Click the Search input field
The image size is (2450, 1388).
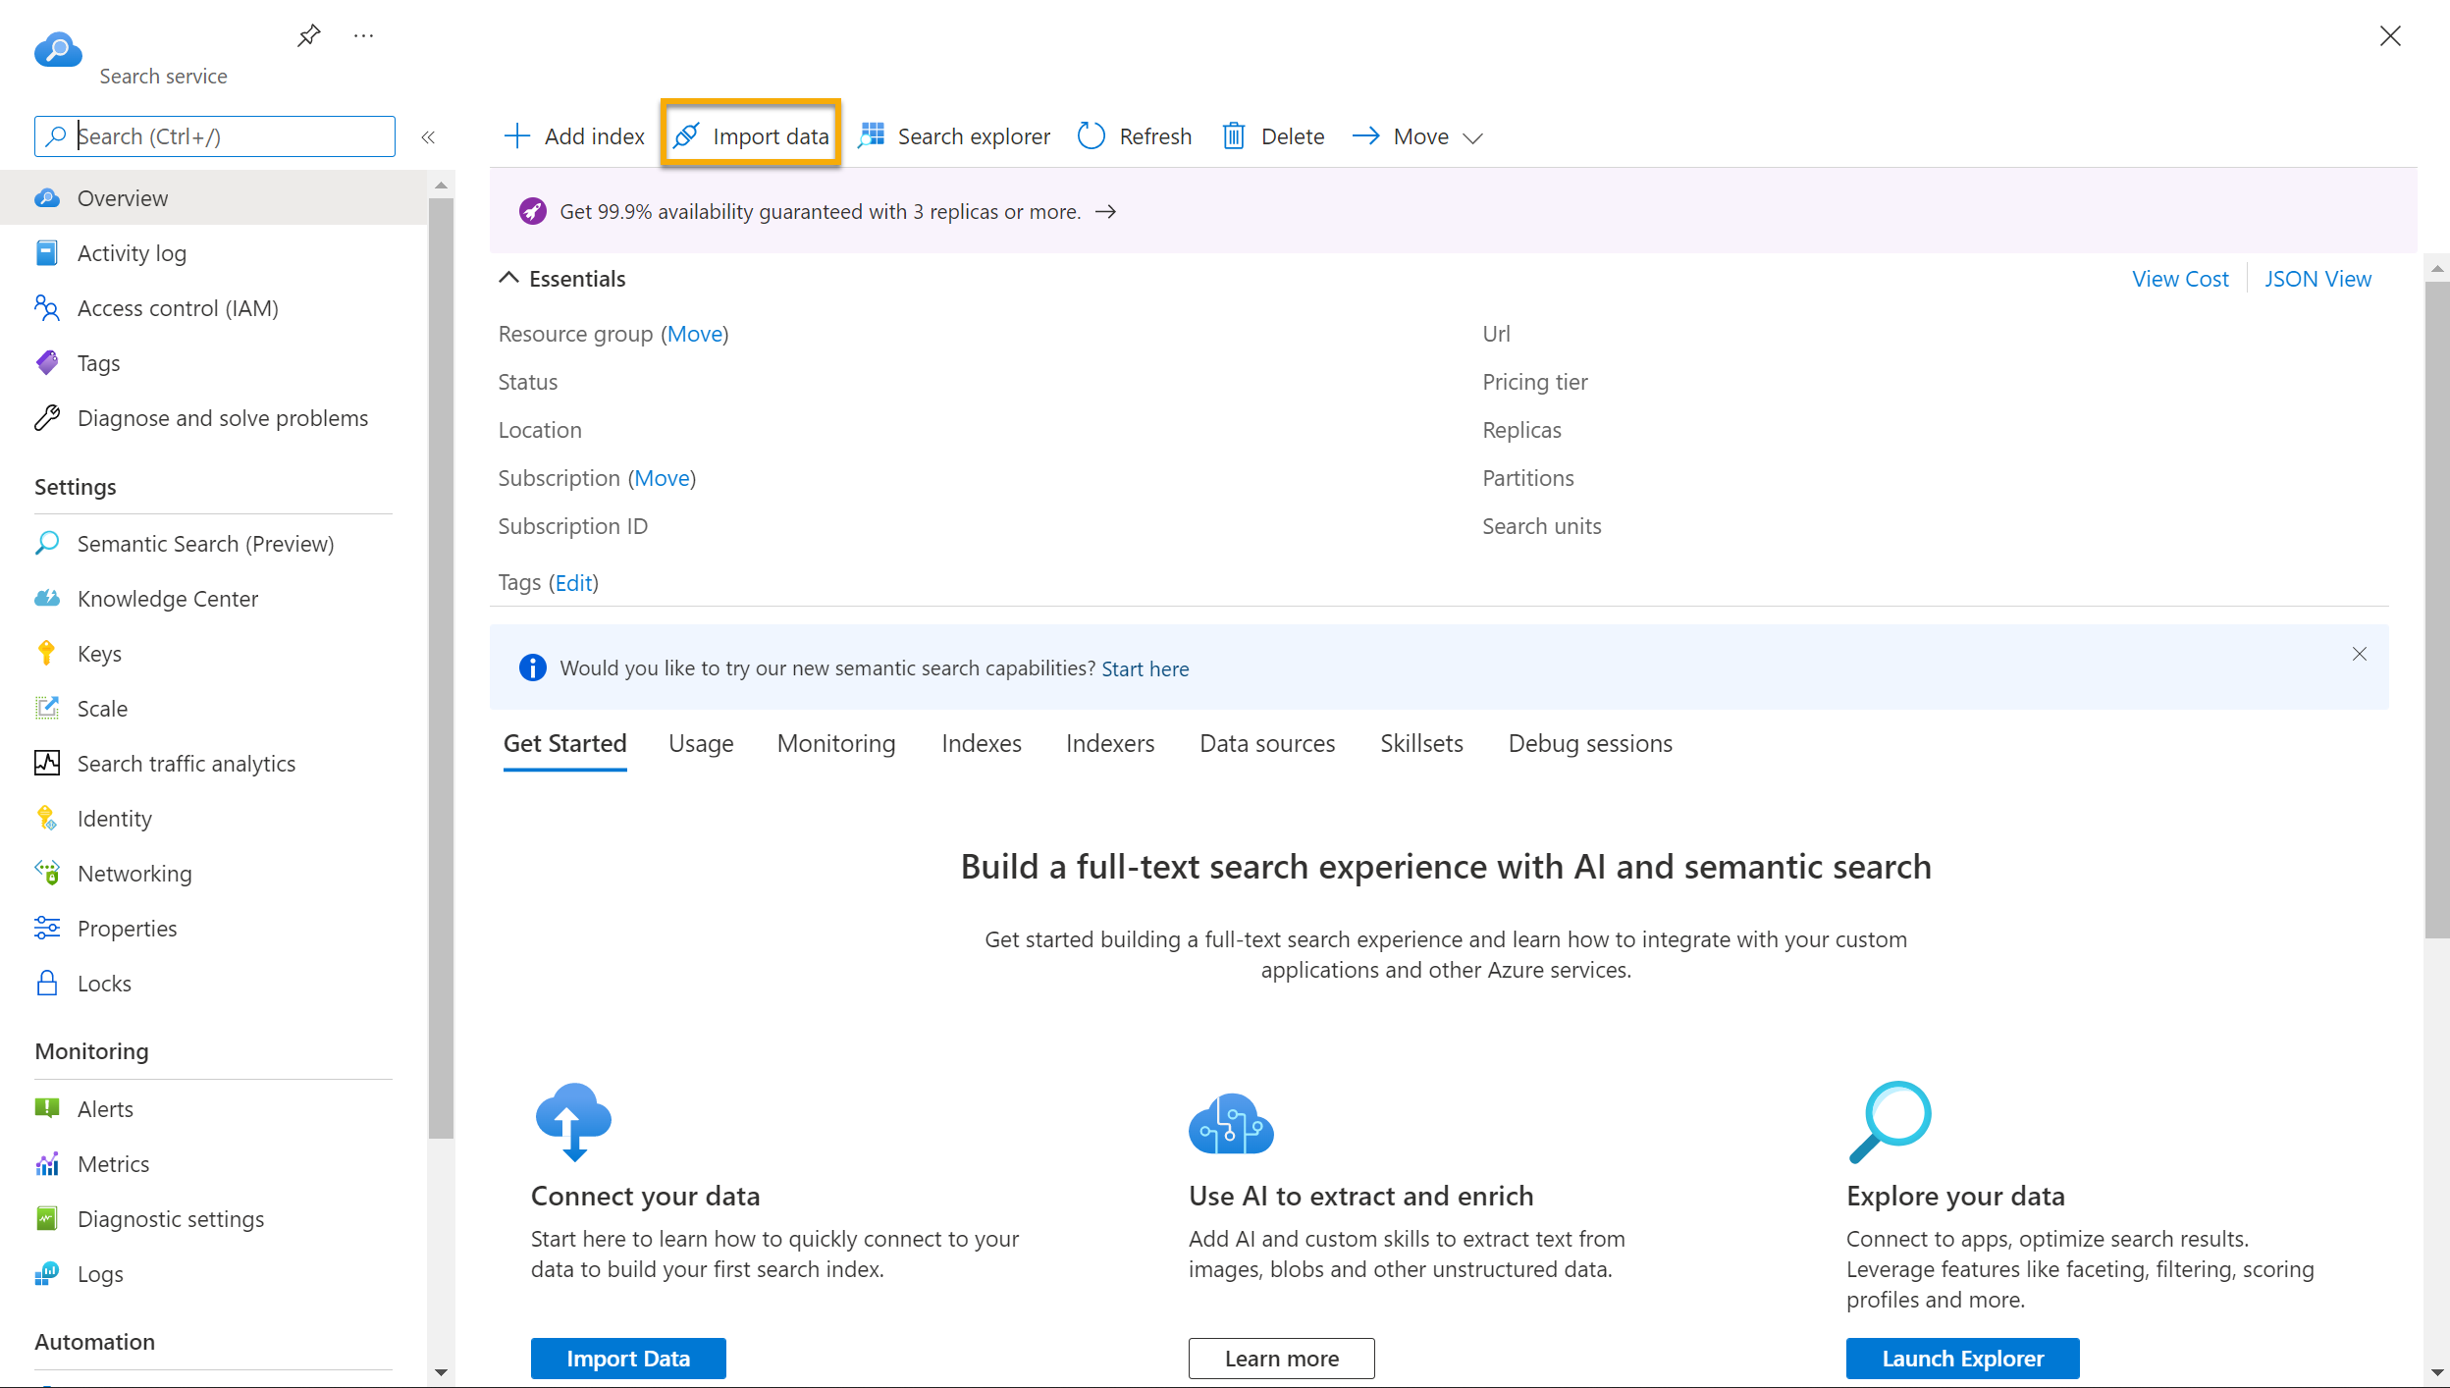coord(215,134)
